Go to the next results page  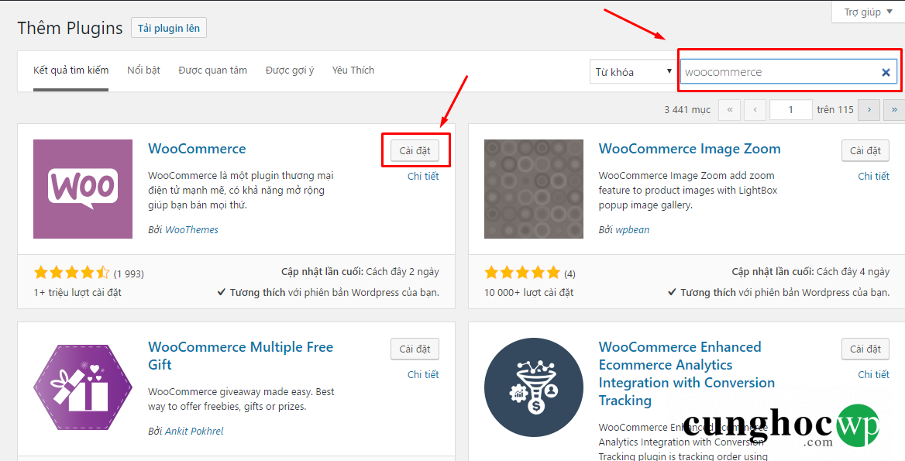tap(869, 109)
